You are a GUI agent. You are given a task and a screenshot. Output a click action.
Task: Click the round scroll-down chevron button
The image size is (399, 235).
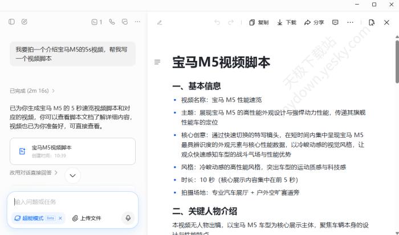(73, 175)
